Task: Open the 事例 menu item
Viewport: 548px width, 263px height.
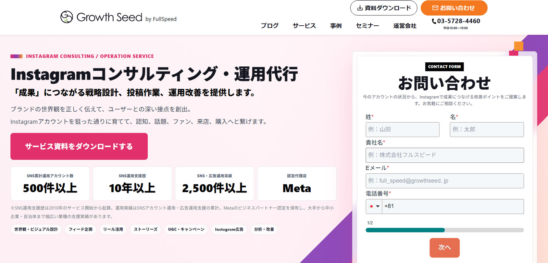Action: coord(336,26)
